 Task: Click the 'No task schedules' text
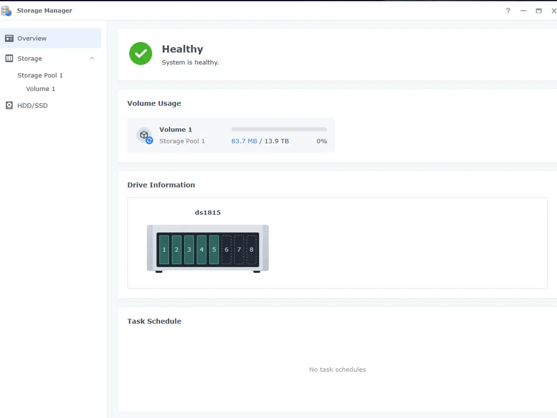pos(338,370)
